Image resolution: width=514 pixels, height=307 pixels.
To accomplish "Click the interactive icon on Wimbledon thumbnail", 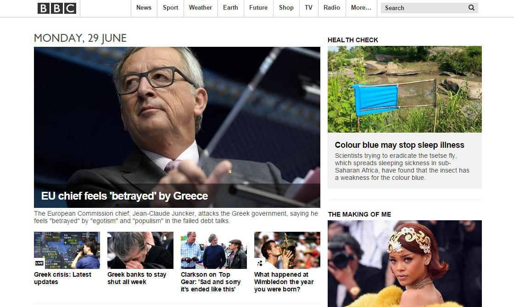I will point(260,263).
